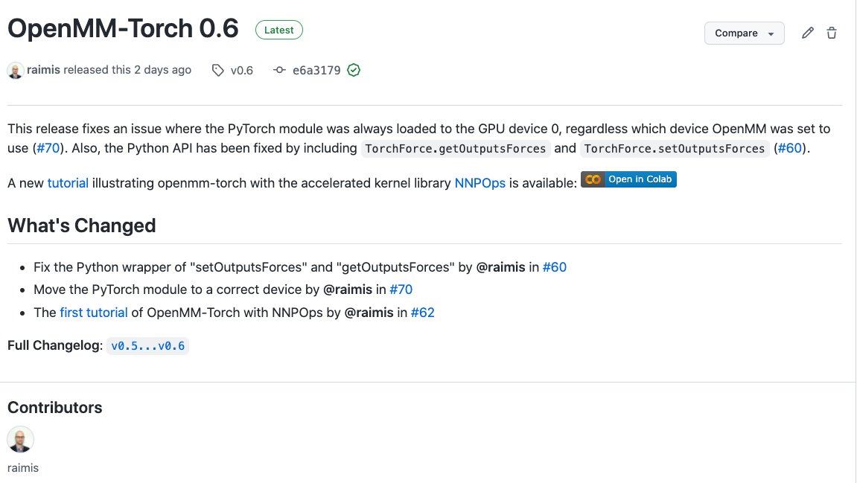Click the trash delete release icon
The height and width of the screenshot is (483, 857).
831,33
